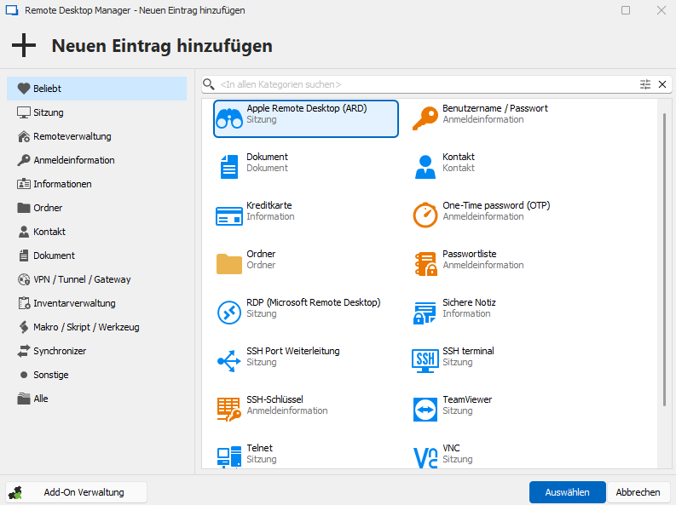Viewport: 676px width, 505px height.
Task: Select the Kontakt person icon in grid
Action: click(425, 167)
